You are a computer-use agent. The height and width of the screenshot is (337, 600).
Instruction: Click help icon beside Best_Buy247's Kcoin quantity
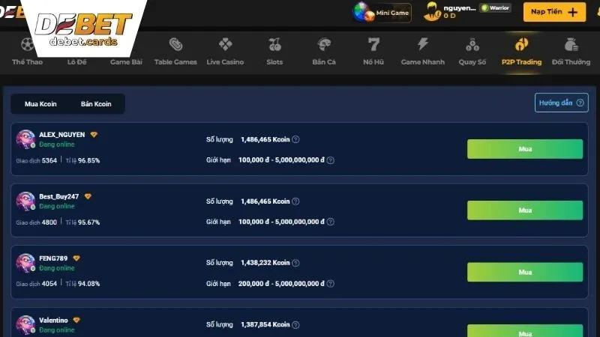coord(295,201)
